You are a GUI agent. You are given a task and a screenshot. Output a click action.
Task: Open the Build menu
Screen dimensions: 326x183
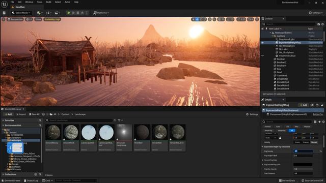49,2
